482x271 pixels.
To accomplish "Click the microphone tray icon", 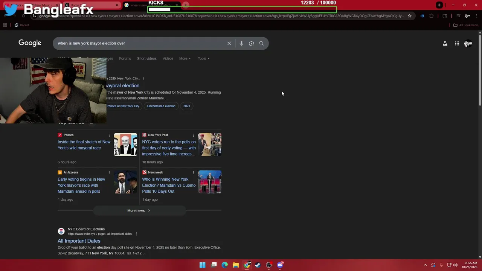I will click(x=441, y=265).
